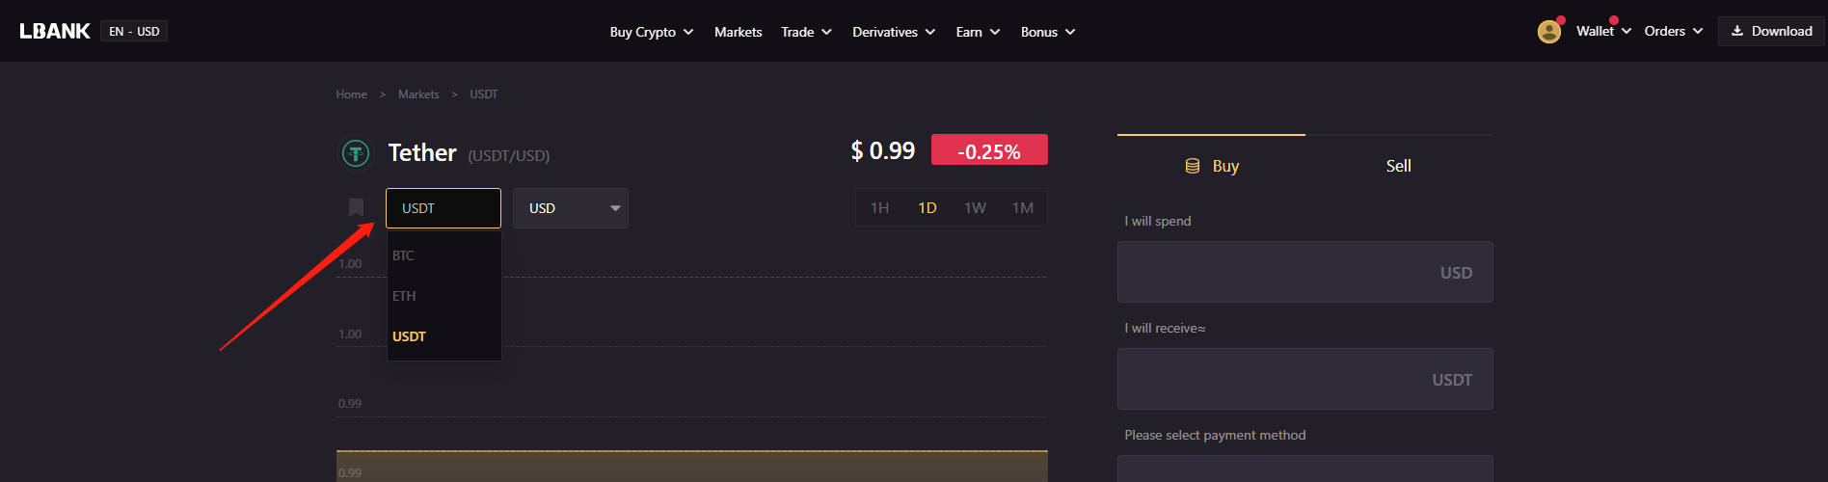Go to the Markets breadcrumb link
1828x482 pixels.
(x=418, y=94)
